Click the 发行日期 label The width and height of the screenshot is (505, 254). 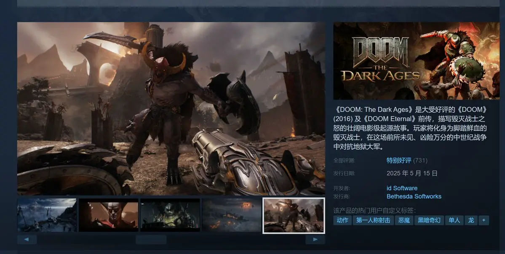344,173
